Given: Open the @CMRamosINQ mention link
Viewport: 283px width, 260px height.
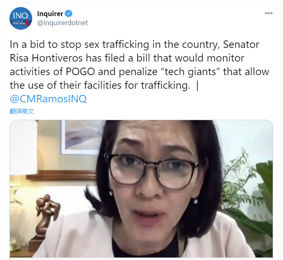Looking at the screenshot, I should pyautogui.click(x=48, y=99).
